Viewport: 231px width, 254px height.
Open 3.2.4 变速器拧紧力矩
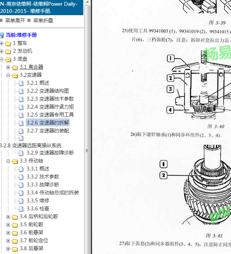50,107
